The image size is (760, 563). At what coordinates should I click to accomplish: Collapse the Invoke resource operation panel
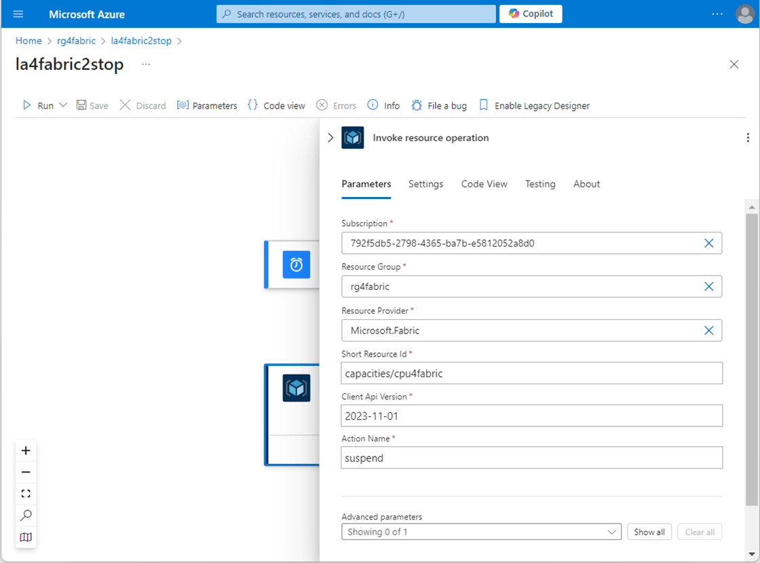(330, 138)
